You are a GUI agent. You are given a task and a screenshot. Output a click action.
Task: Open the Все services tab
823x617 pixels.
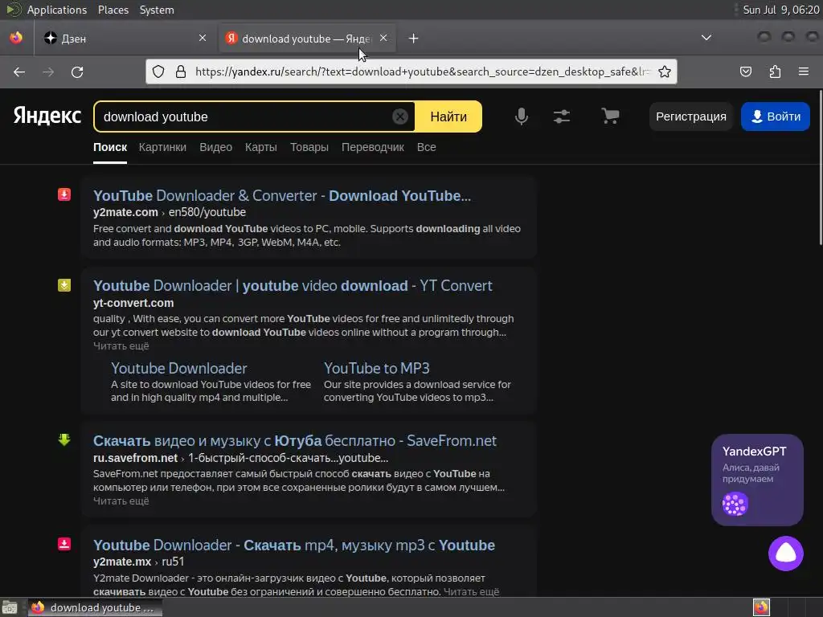426,148
